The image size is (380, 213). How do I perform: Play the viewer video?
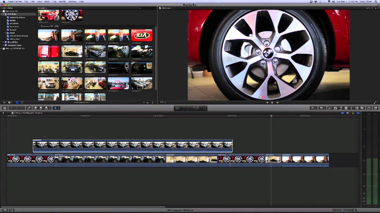coord(272,103)
